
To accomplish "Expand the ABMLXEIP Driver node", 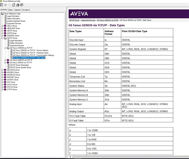I will pyautogui.click(x=2, y=28).
